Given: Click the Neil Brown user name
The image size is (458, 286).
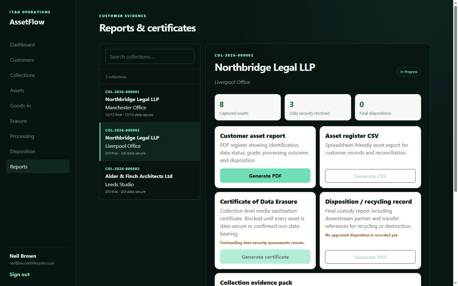Looking at the screenshot, I should tap(23, 256).
